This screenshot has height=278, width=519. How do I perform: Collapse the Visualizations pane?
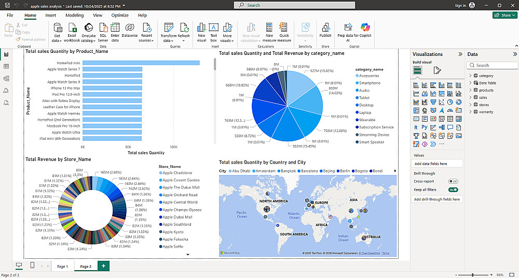pos(460,54)
